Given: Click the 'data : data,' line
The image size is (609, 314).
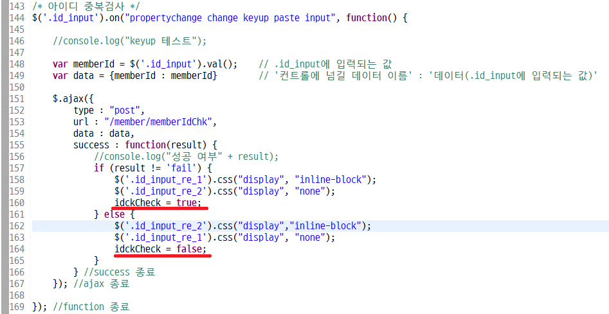Looking at the screenshot, I should click(x=104, y=134).
